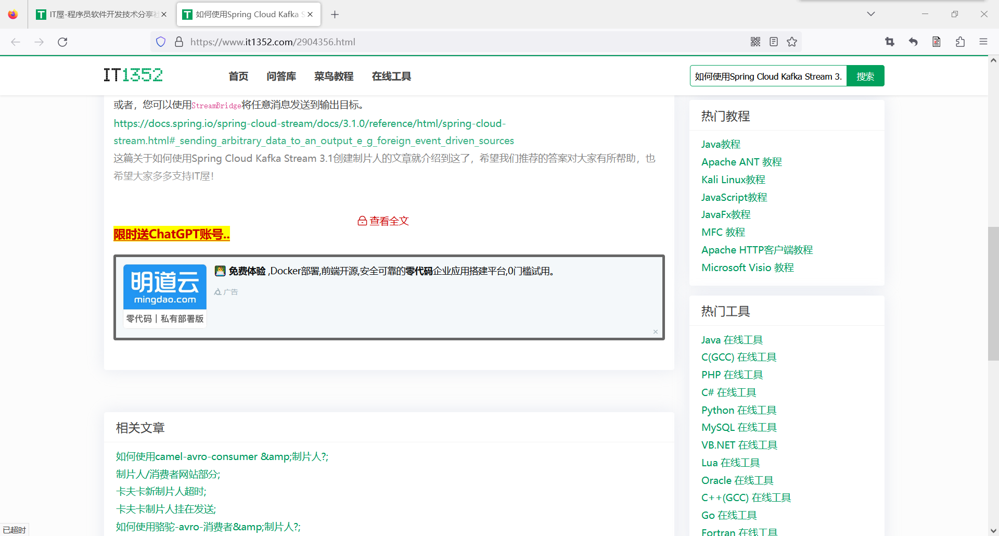Click 限时送ChatGPT账号 promo link
999x536 pixels.
point(172,234)
